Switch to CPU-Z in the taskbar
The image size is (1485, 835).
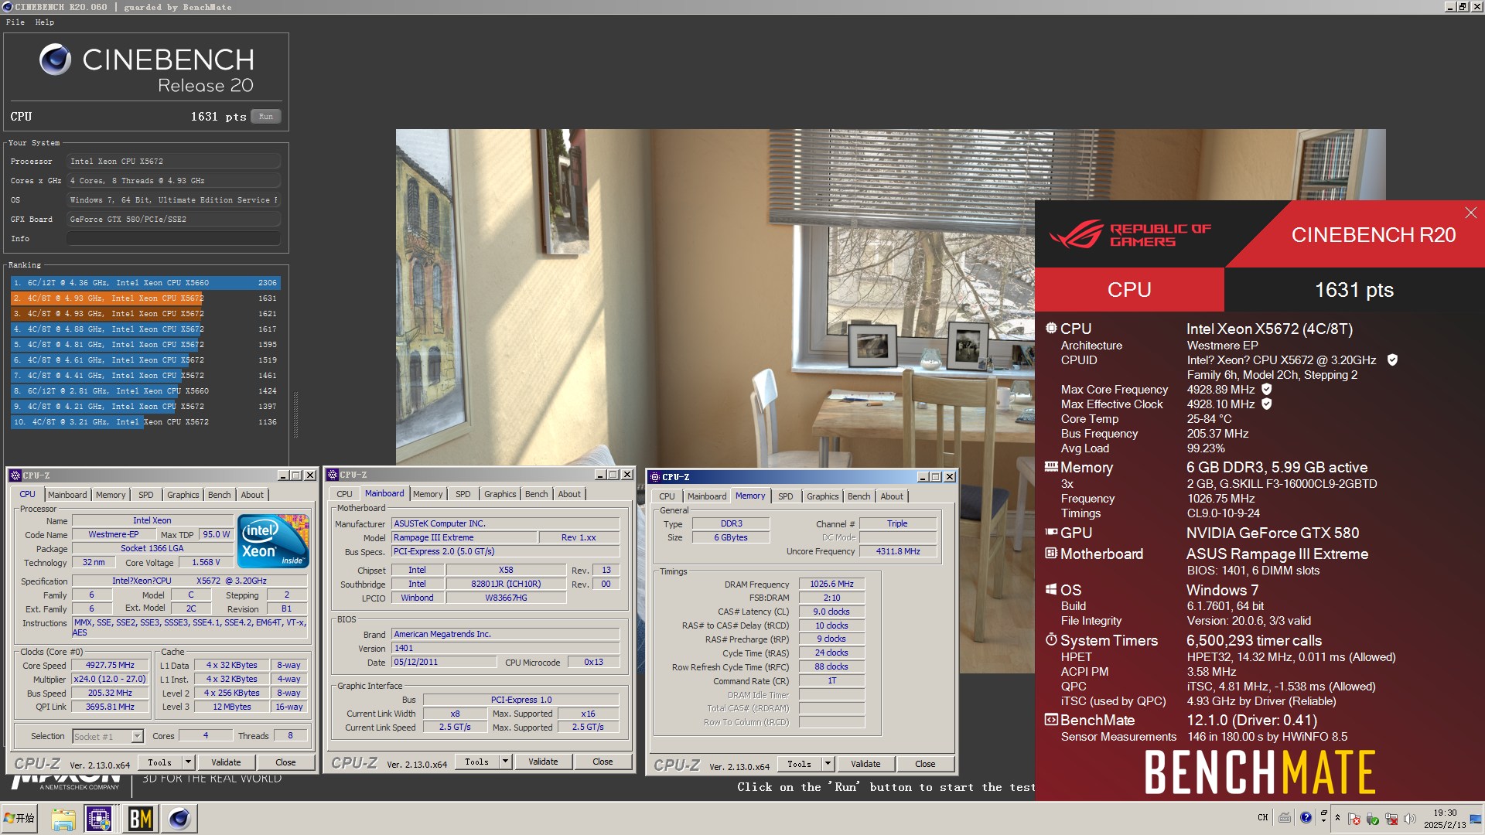tap(100, 818)
